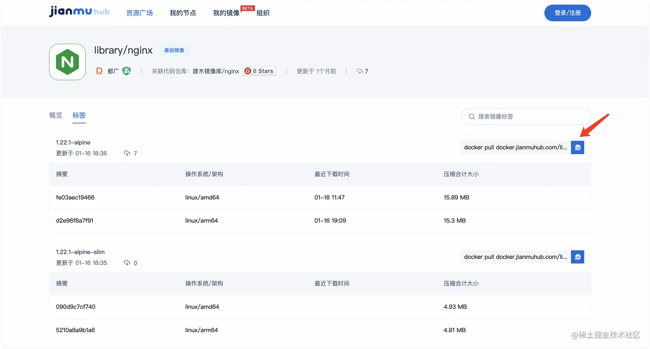Click the jianmu hub logo
This screenshot has width=650, height=349.
[x=79, y=11]
